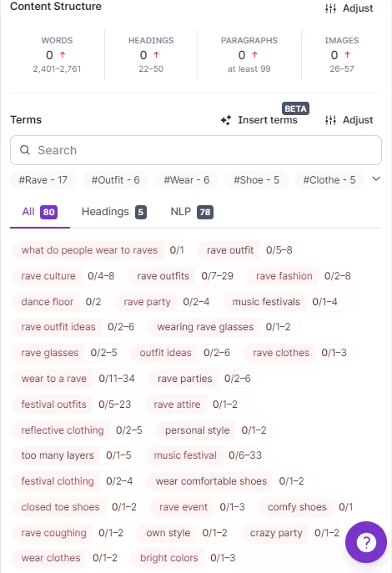
Task: Open the purple help question mark button
Action: click(x=366, y=542)
